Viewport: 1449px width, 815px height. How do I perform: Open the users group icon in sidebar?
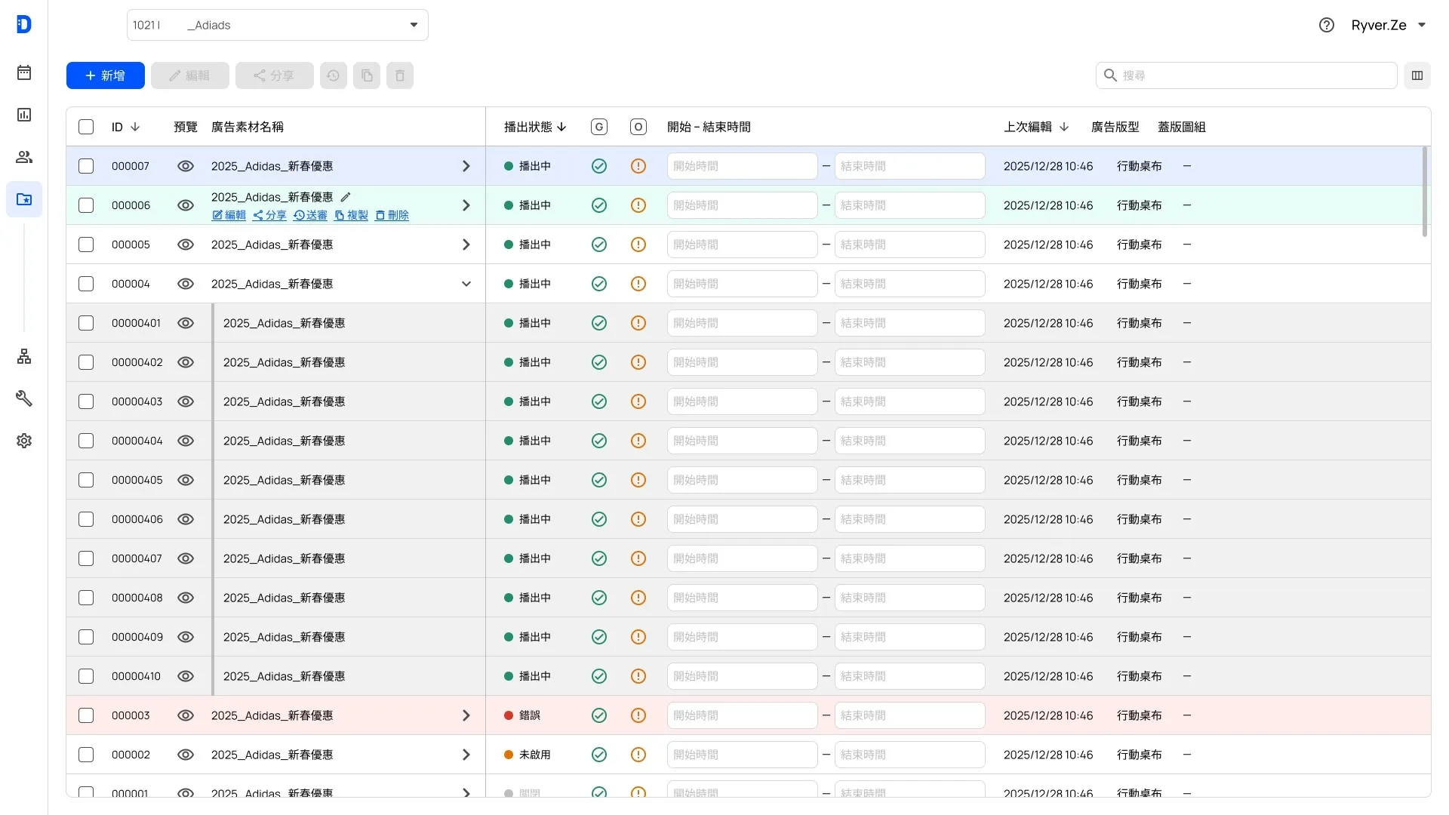pos(24,157)
